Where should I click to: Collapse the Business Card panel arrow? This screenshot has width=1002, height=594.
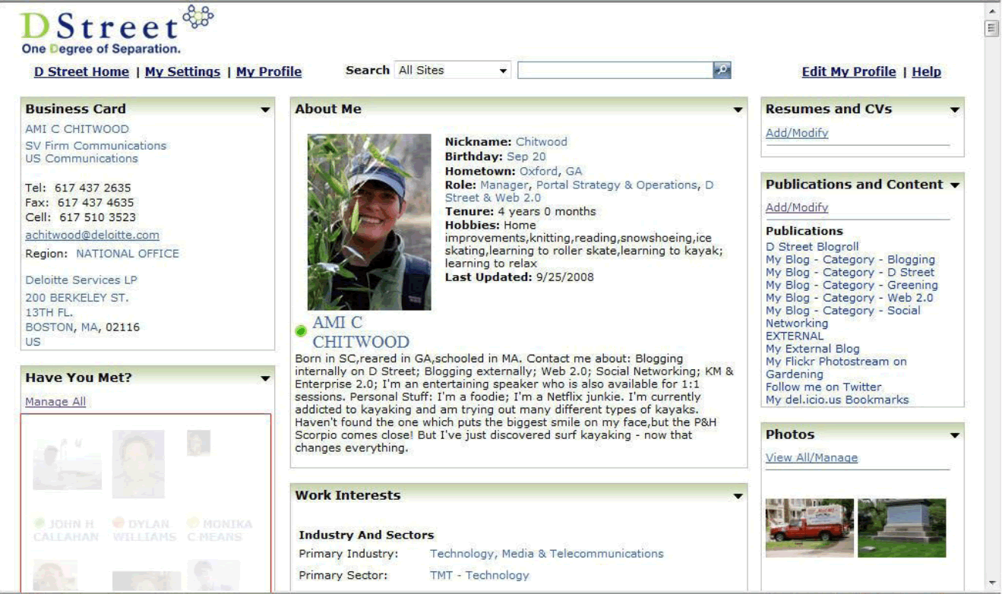point(265,110)
